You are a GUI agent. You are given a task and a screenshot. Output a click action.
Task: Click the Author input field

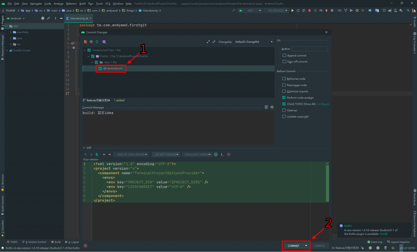click(x=310, y=48)
